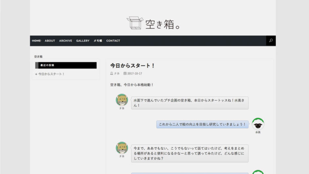Click the speech bubble starting 今まで、ああでもない
This screenshot has width=309, height=174.
(190, 153)
